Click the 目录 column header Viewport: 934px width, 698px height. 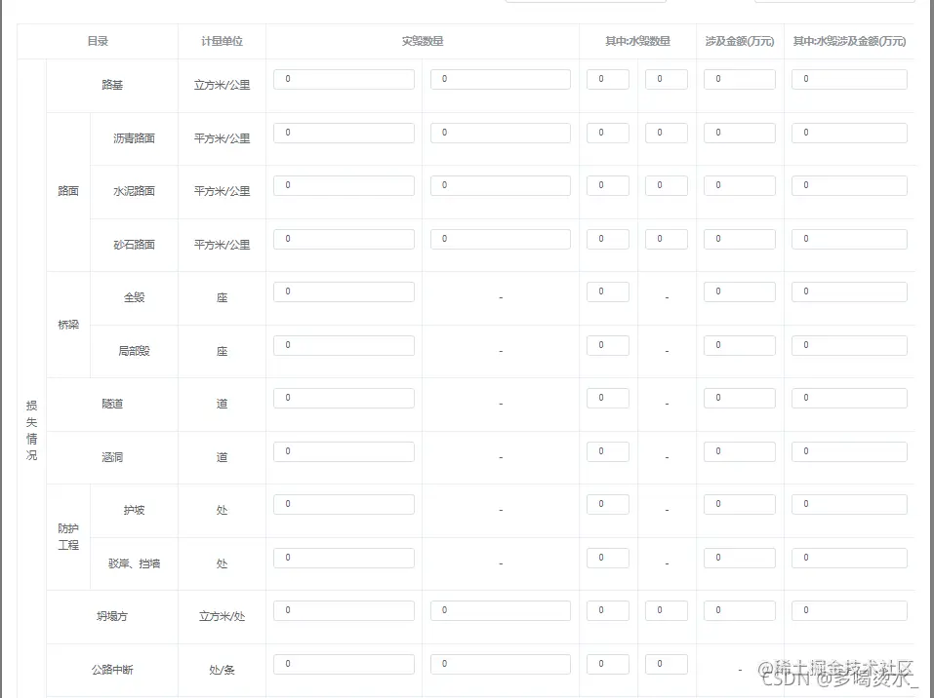click(x=98, y=41)
